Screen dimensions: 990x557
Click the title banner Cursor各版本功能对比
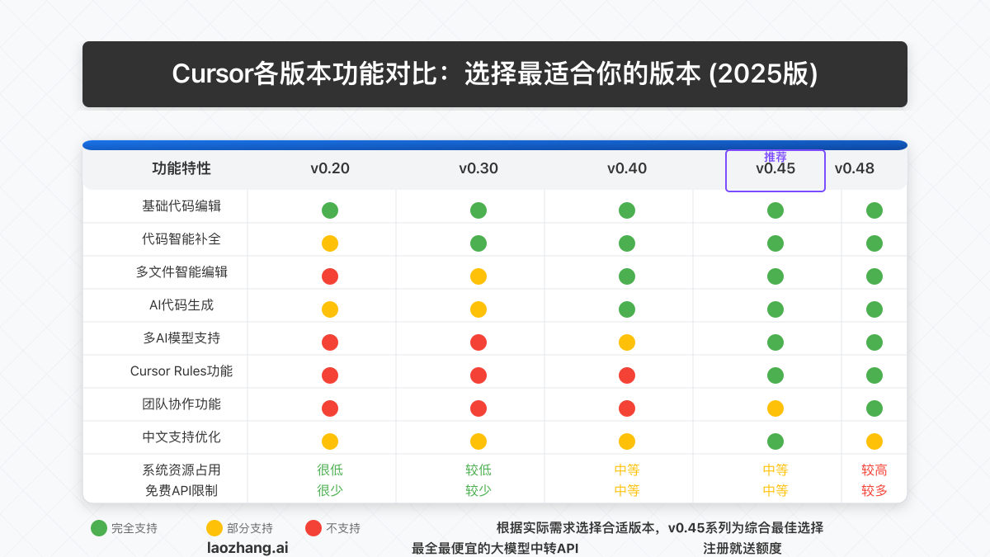(x=495, y=74)
